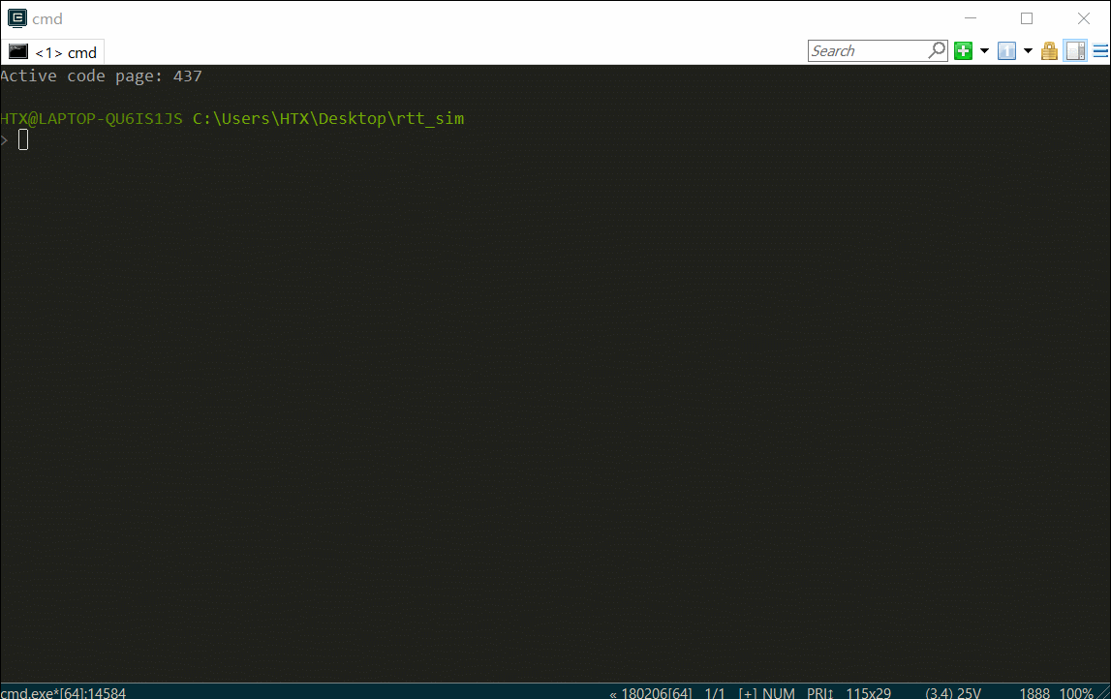Image resolution: width=1111 pixels, height=699 pixels.
Task: Click the PRI↕ priority status entry
Action: 819,692
